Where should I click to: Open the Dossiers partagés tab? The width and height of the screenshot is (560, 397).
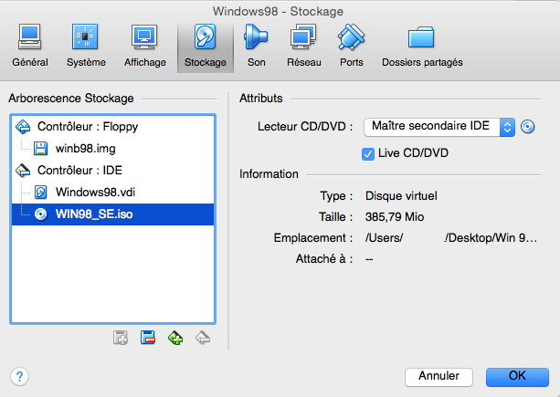pos(422,47)
